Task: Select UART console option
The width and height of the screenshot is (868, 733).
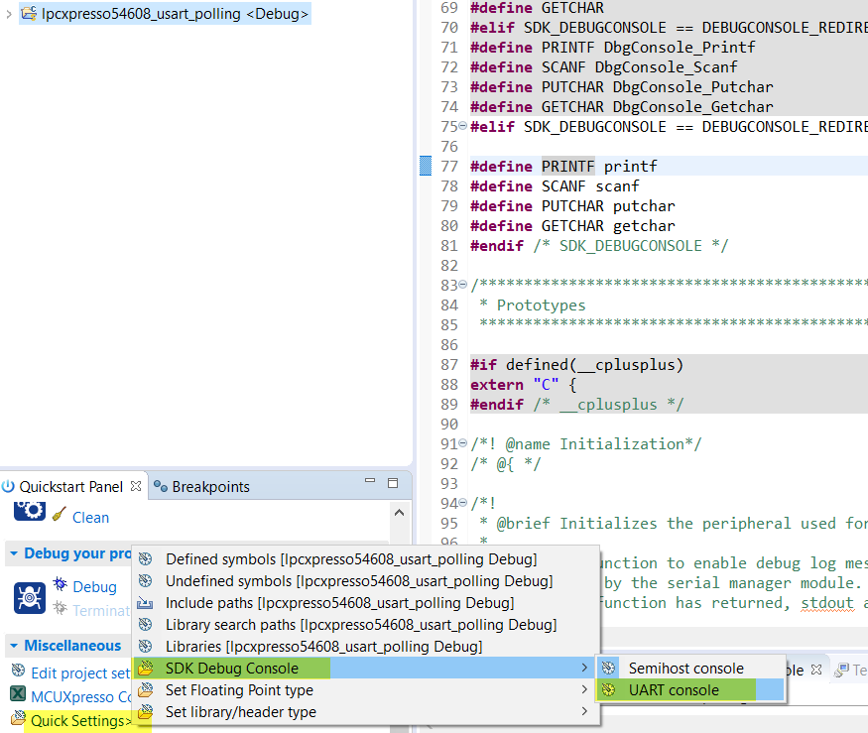Action: 690,689
